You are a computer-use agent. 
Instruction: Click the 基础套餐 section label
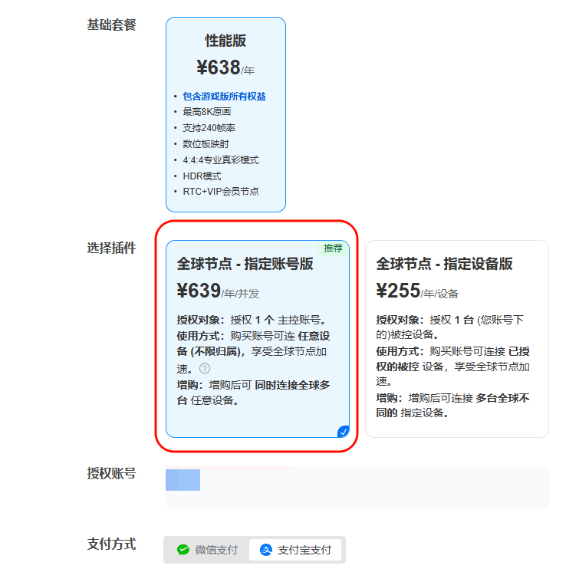point(111,25)
